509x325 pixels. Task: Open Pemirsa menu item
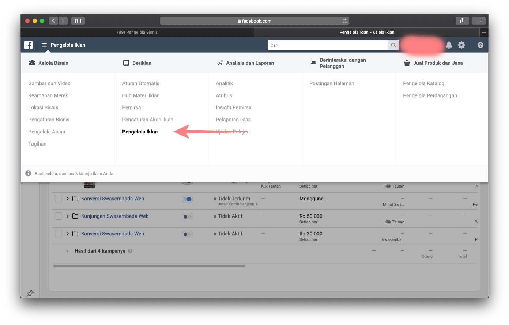coord(132,107)
